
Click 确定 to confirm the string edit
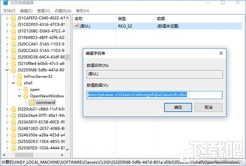tap(178, 107)
